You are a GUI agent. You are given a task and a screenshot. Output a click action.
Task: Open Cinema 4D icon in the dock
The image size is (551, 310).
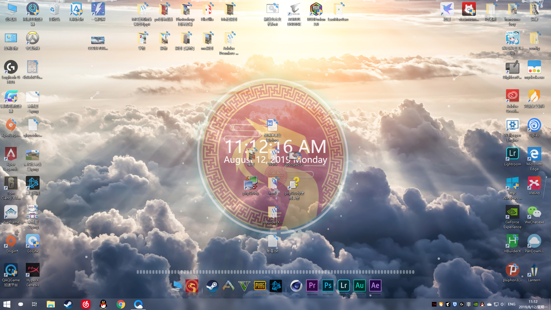[x=296, y=286]
